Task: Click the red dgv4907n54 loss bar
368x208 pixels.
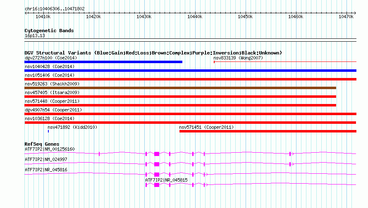Action: click(190, 114)
